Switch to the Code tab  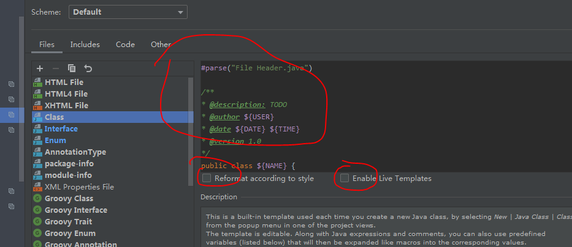pyautogui.click(x=126, y=45)
